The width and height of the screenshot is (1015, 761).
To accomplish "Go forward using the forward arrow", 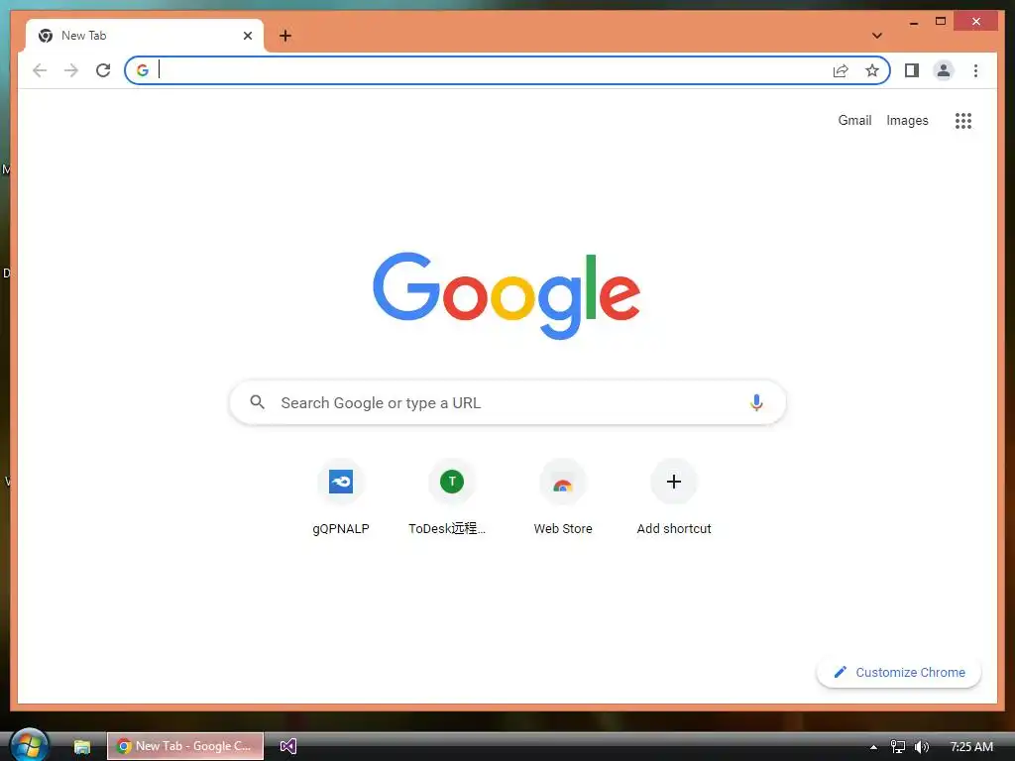I will click(71, 70).
